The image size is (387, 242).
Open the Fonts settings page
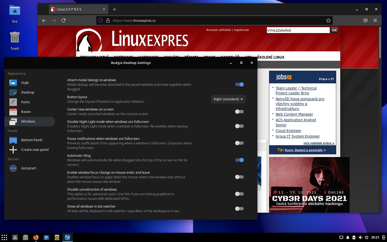25,102
